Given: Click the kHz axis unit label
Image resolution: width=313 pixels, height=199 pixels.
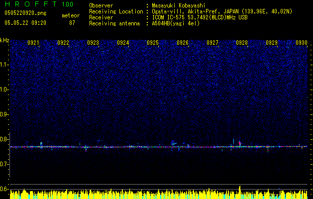Looking at the screenshot, I should click(x=4, y=40).
